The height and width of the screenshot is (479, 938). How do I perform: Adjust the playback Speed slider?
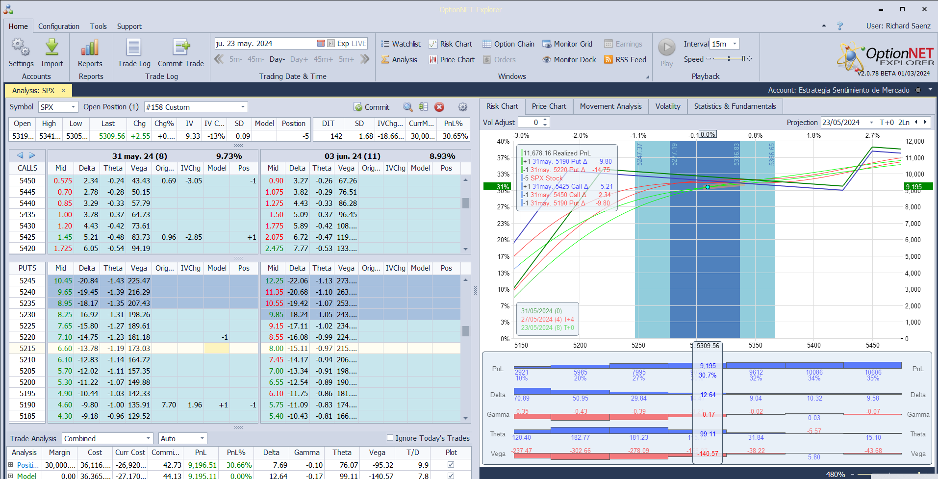(729, 59)
